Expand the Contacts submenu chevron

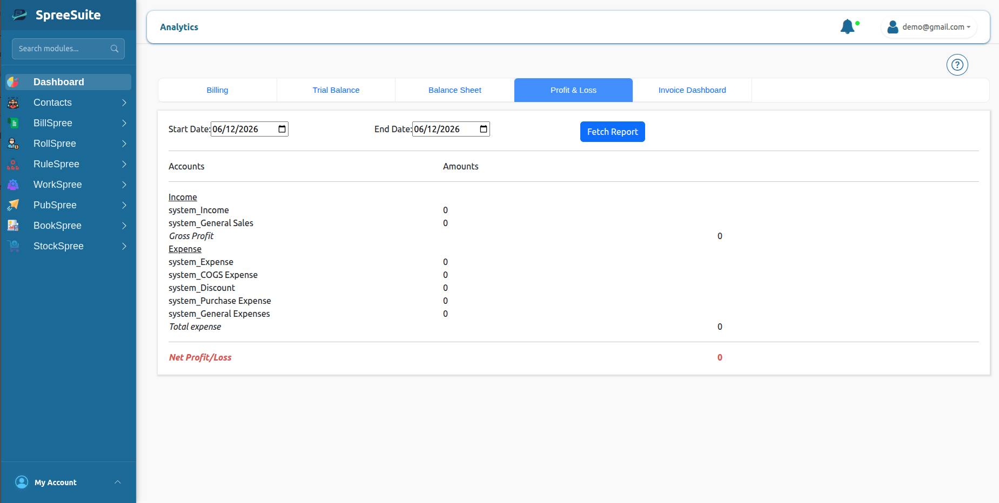(124, 103)
